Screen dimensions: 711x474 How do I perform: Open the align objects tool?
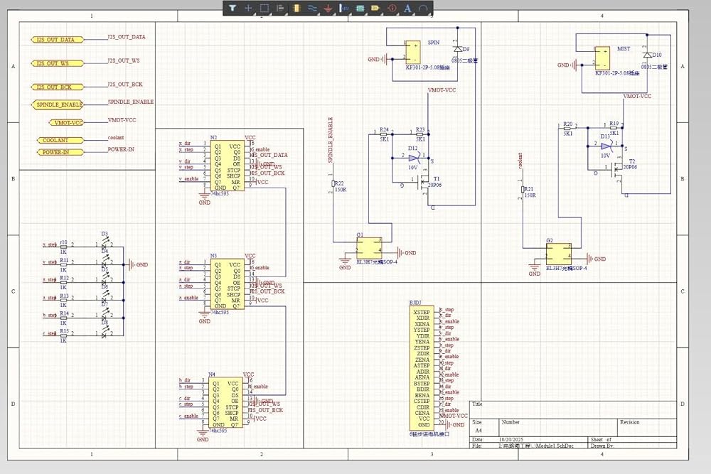280,9
